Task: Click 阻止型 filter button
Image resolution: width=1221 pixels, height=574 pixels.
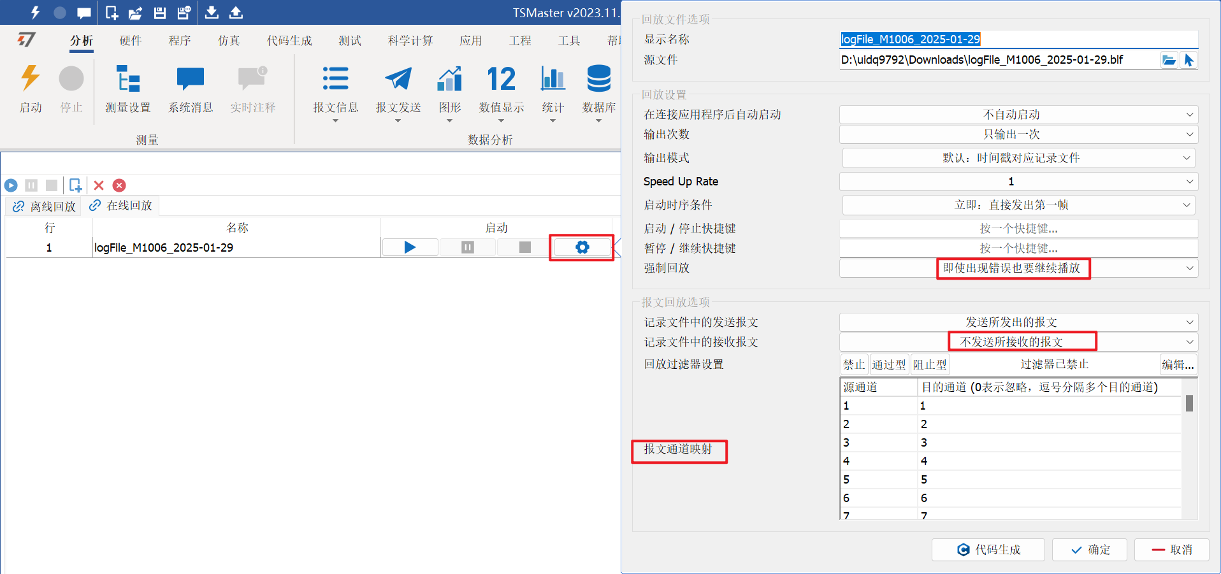Action: pyautogui.click(x=930, y=364)
